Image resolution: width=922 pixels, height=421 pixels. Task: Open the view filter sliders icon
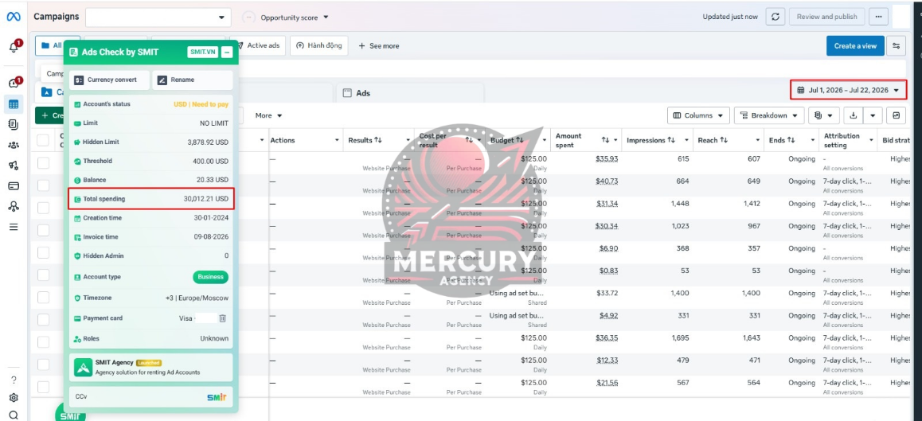(897, 46)
